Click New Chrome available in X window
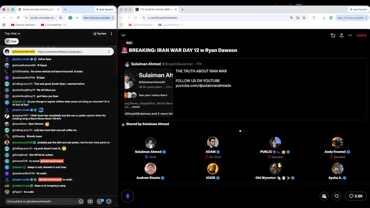Viewport: 370px width, 208px height. coord(351,18)
